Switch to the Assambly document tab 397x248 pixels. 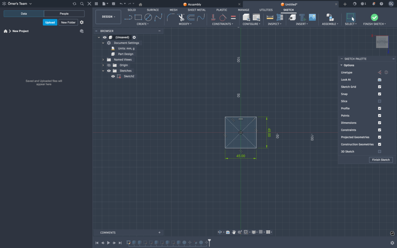click(192, 4)
